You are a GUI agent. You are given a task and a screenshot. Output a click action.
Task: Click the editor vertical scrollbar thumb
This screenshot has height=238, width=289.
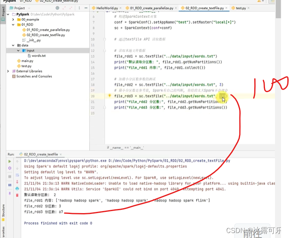(x=278, y=9)
